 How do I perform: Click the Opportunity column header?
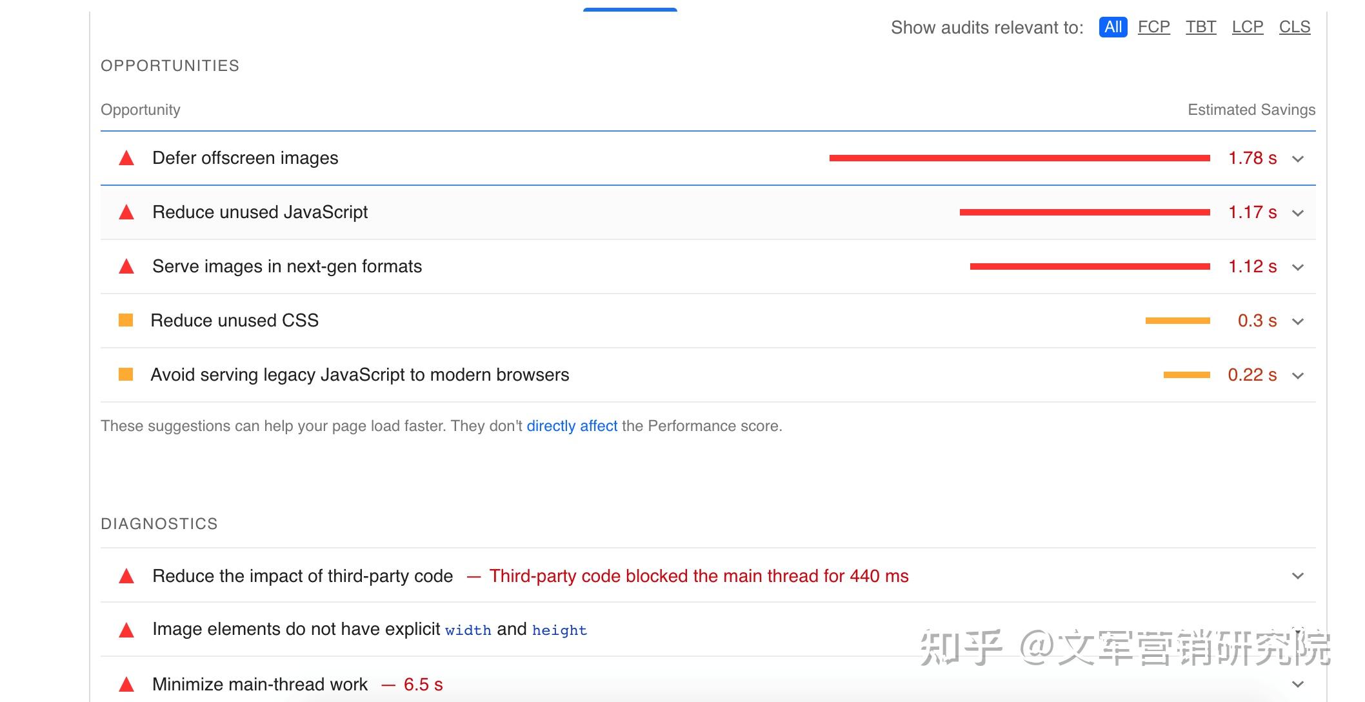click(141, 110)
